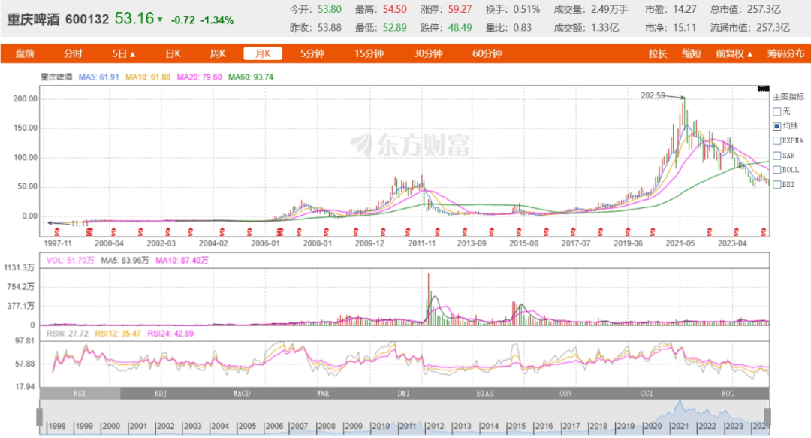Switch to the 日K chart tab
Screen dimensions: 811x438
point(173,53)
